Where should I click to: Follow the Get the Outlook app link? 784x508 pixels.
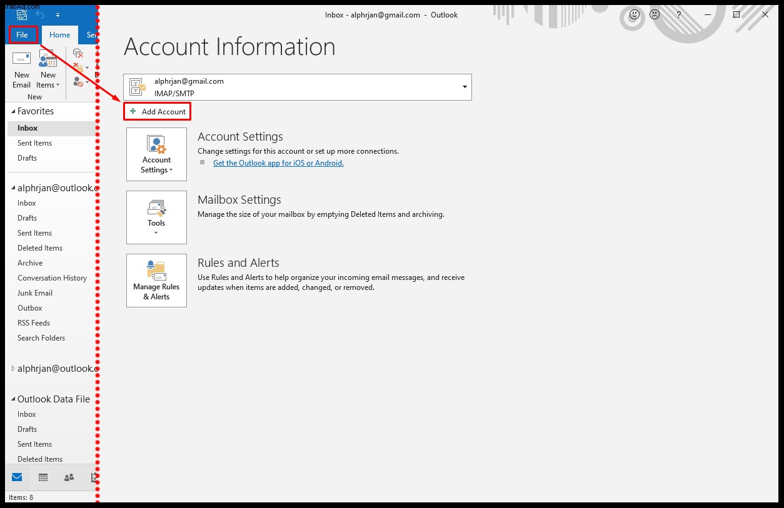[278, 163]
